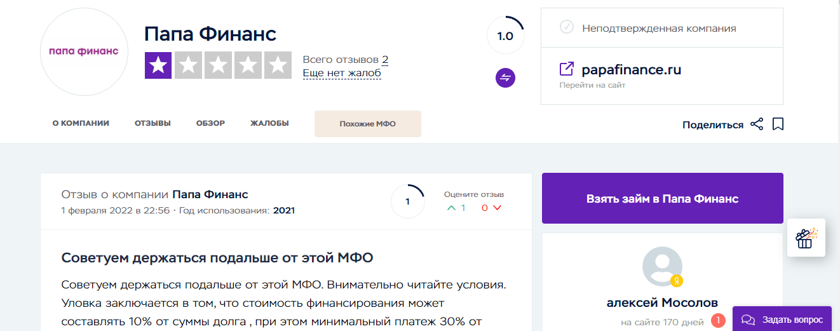The height and width of the screenshot is (331, 840).
Task: Click the Папа Финанс company logo
Action: coord(83,51)
